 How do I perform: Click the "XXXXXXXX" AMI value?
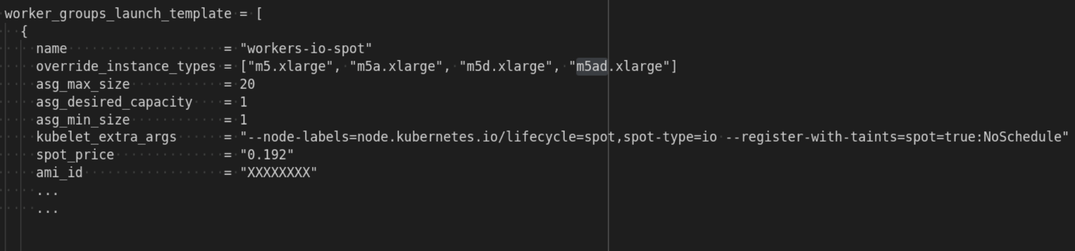(x=279, y=172)
